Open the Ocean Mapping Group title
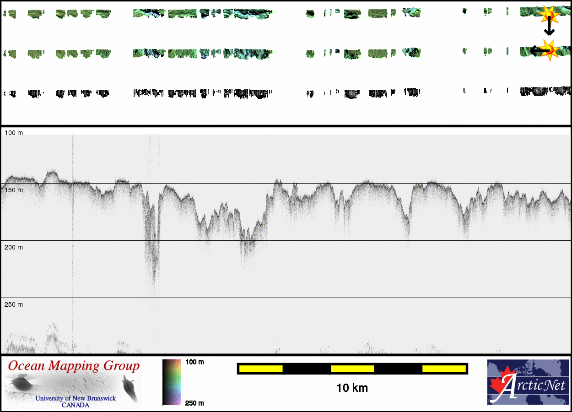 pyautogui.click(x=74, y=366)
